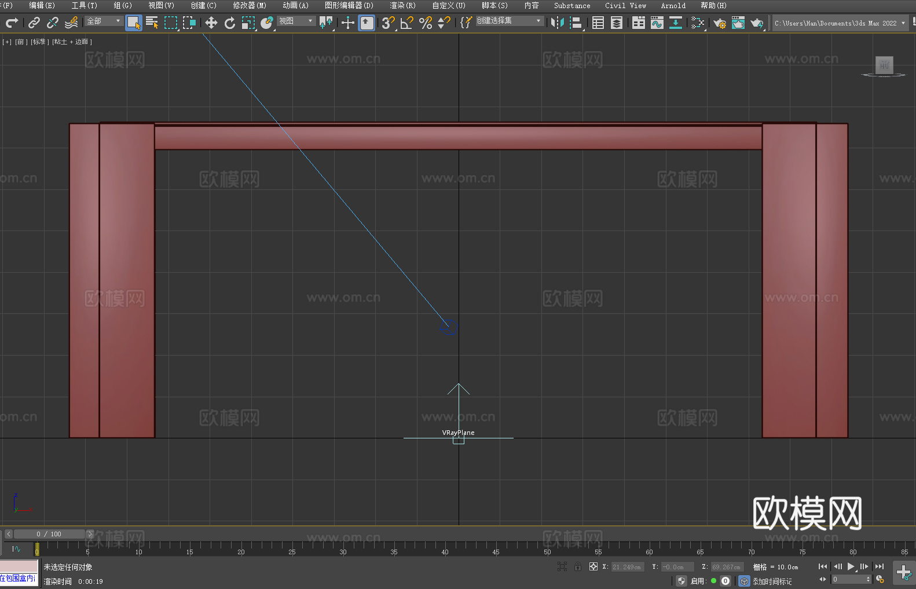Click the timeline previous-frame arrow button
This screenshot has width=916, height=589.
(9, 534)
